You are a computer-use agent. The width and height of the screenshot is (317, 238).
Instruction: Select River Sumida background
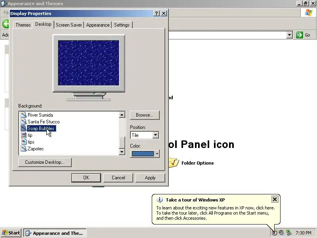pyautogui.click(x=40, y=115)
